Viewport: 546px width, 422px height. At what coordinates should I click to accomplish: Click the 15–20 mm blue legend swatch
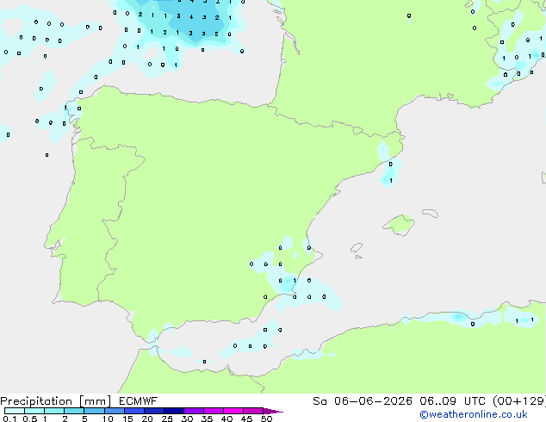coord(134,411)
